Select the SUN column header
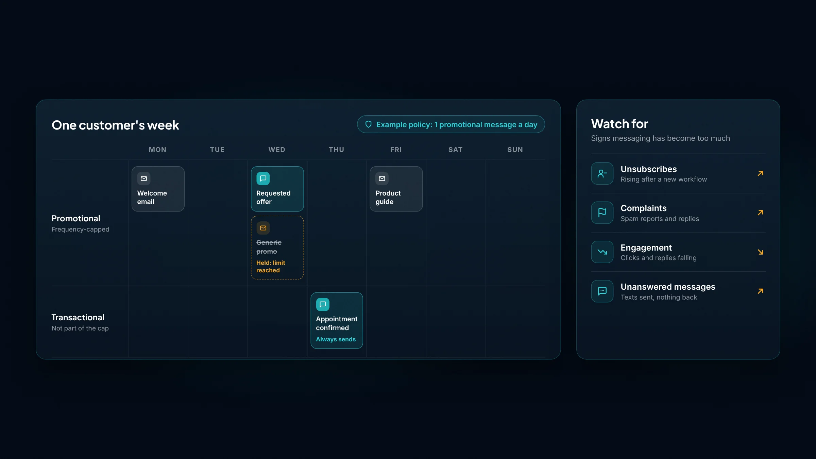Image resolution: width=816 pixels, height=459 pixels. (515, 150)
